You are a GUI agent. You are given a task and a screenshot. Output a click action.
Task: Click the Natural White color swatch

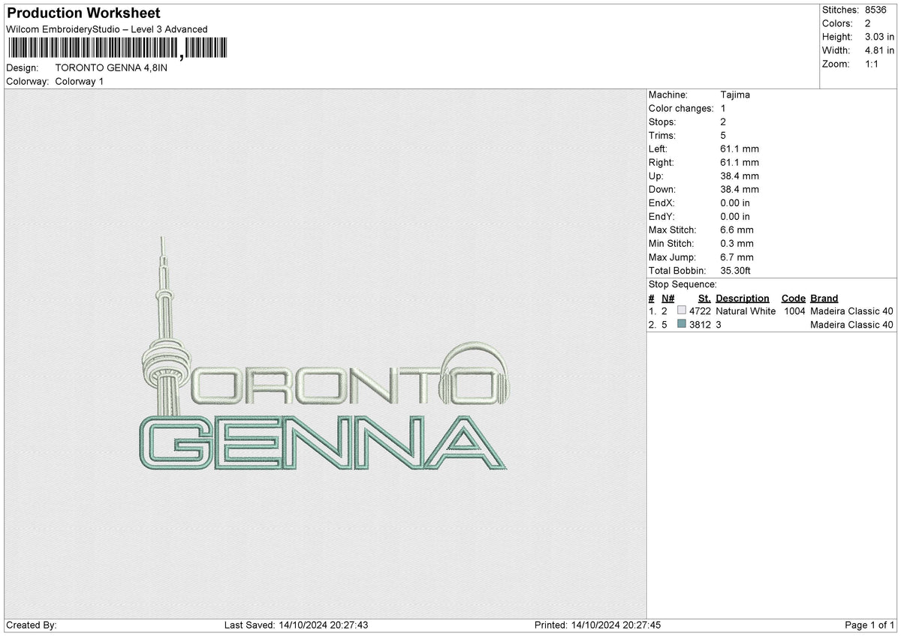(x=682, y=311)
